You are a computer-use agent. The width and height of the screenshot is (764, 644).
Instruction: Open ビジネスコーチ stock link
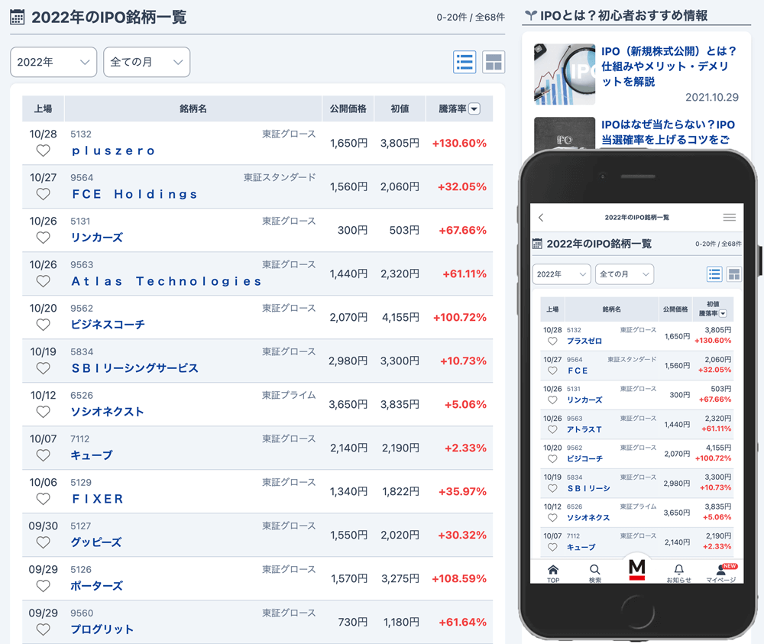108,325
